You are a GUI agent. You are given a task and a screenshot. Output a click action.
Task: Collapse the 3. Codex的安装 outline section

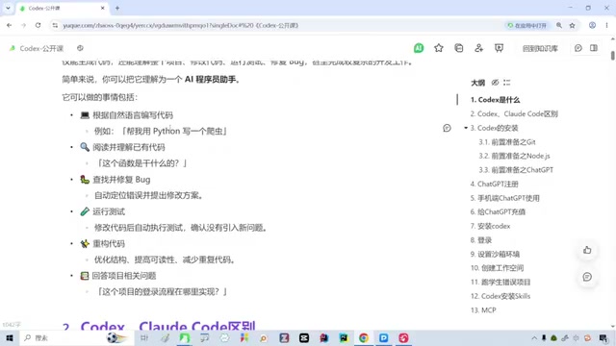(466, 128)
